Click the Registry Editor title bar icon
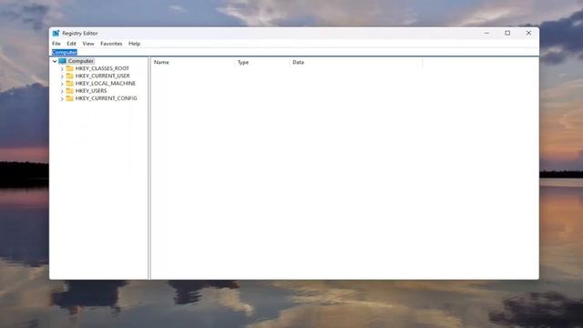The image size is (583, 328). tap(56, 33)
